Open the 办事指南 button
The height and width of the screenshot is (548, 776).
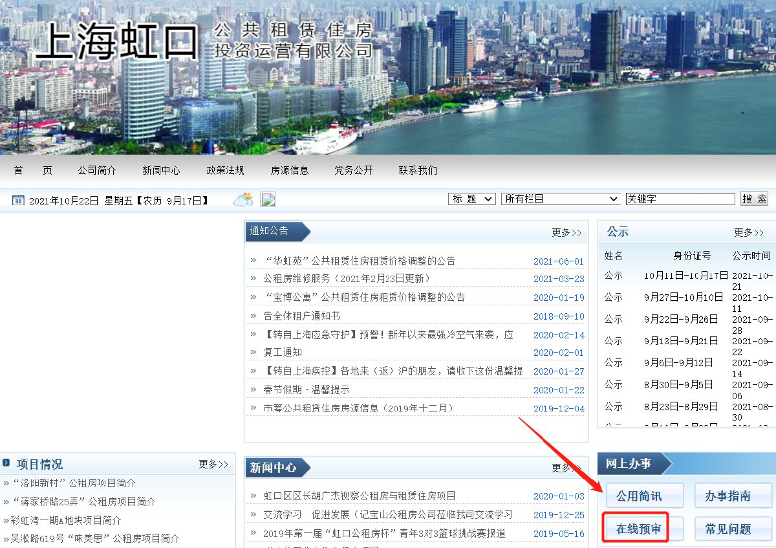pyautogui.click(x=727, y=496)
